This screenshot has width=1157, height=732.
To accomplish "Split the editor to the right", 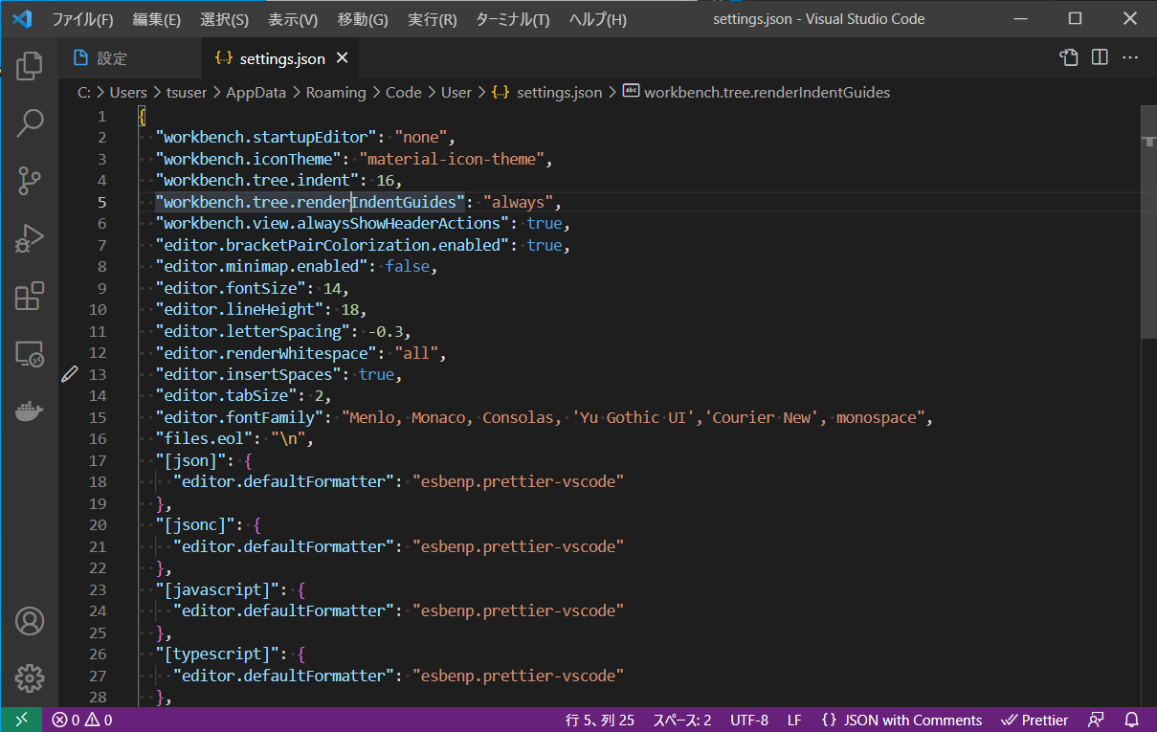I will (x=1100, y=58).
